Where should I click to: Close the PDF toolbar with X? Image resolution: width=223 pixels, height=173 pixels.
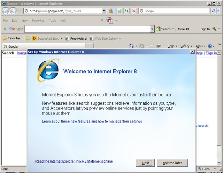click(102, 20)
